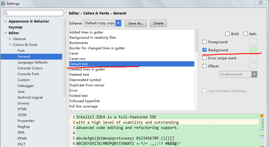Open the Scheme dropdown arrow

pos(118,23)
